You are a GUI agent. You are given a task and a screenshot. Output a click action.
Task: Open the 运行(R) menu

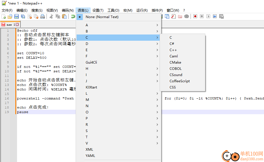point(142,10)
